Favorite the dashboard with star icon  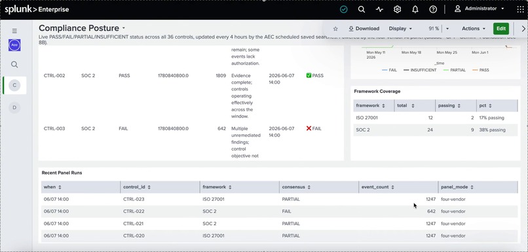tap(335, 29)
